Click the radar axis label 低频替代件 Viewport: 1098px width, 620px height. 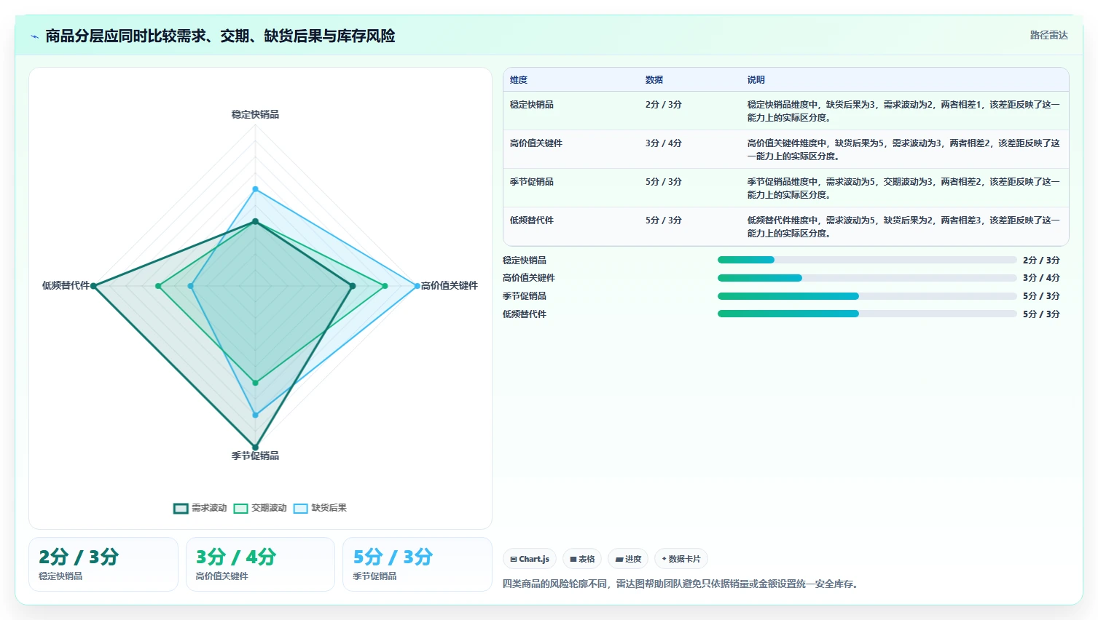[66, 285]
